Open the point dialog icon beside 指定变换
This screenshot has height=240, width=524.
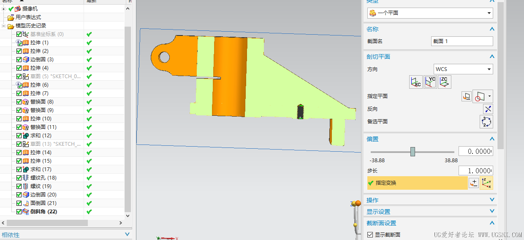pos(474,183)
